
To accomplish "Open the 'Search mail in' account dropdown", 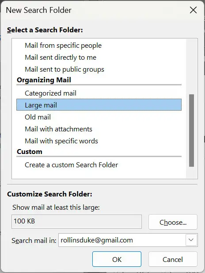I will coord(128,240).
